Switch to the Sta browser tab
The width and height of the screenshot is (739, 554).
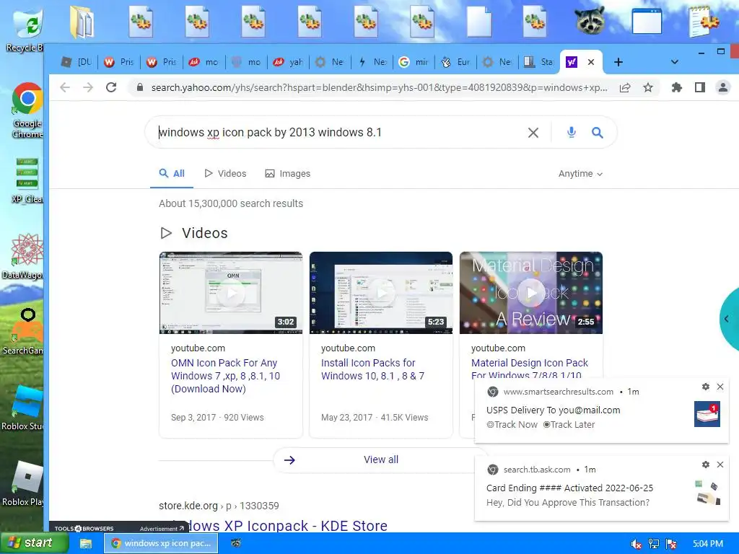[538, 62]
